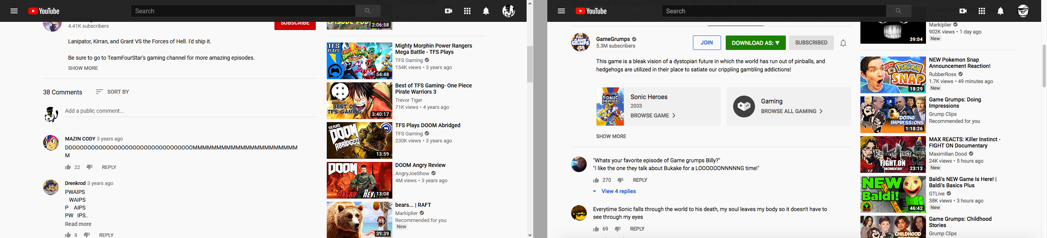The width and height of the screenshot is (1047, 238).
Task: Reply to MAZIN CODY's comment
Action: click(109, 167)
